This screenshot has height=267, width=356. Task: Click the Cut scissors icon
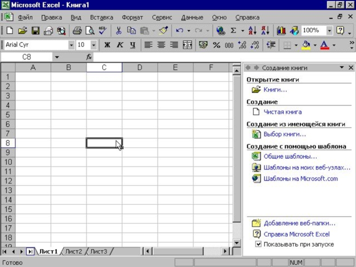pos(118,31)
